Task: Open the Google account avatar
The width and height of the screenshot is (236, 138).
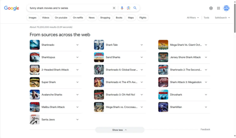Action: pos(226,8)
